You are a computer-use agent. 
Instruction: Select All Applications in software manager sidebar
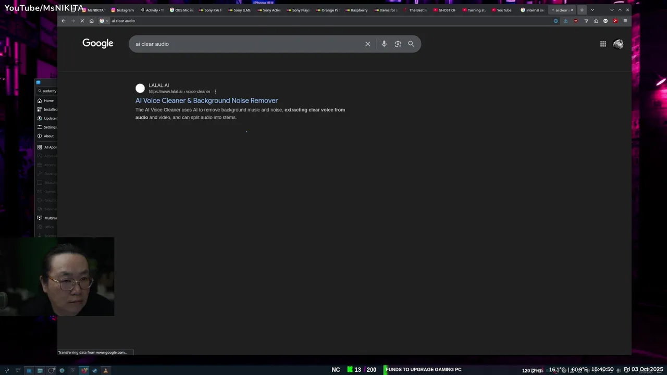[x=47, y=147]
